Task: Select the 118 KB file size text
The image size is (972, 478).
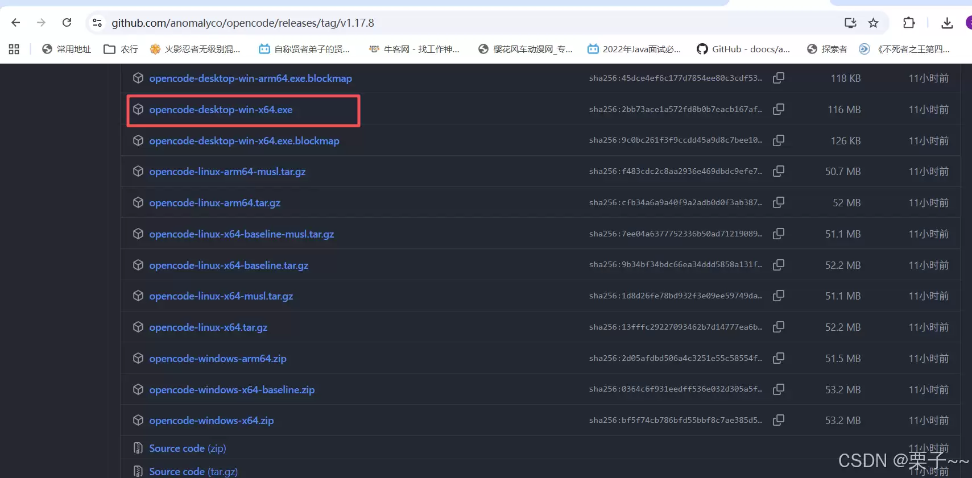Action: [x=846, y=78]
